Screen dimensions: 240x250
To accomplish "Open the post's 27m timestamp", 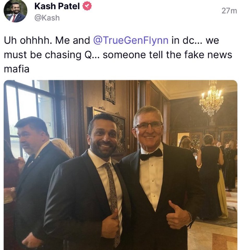I will 229,11.
